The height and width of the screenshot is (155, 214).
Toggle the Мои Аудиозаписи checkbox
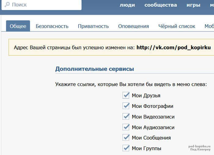pyautogui.click(x=126, y=127)
